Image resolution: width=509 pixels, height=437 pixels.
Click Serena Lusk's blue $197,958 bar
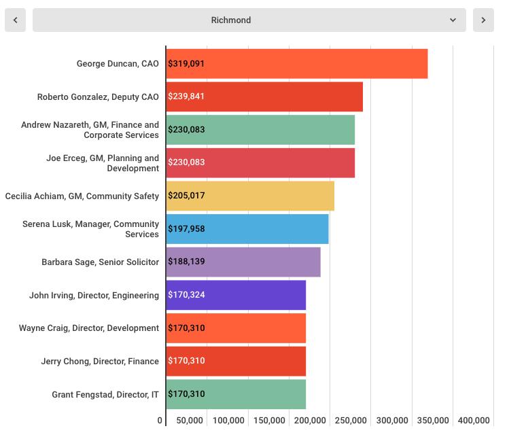coord(247,229)
